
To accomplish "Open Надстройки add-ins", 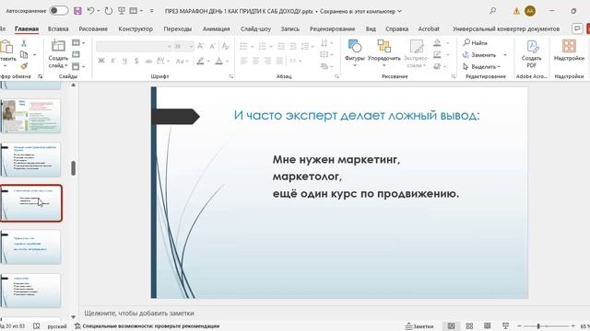I will [x=569, y=51].
